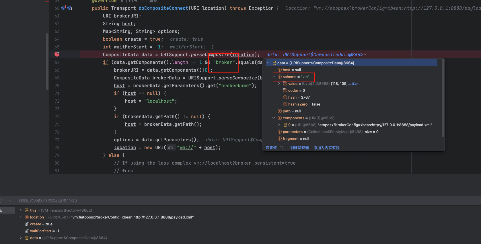Click the field icon next to hashIsZero
This screenshot has height=244, width=481.
pyautogui.click(x=285, y=104)
